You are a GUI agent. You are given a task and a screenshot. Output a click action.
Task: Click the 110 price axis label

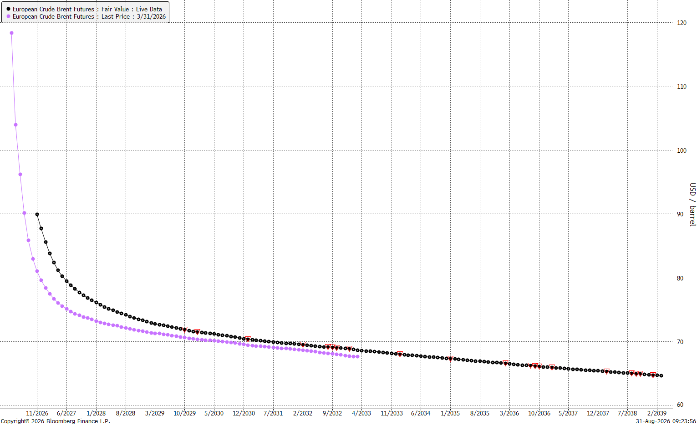(x=682, y=86)
